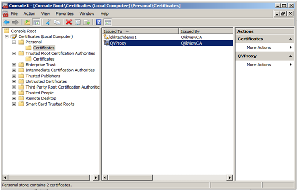This screenshot has width=298, height=191.
Task: Sort by Issued To column header
Action: click(x=140, y=31)
